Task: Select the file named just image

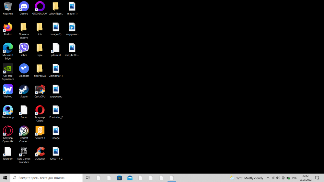Action: tap(56, 133)
